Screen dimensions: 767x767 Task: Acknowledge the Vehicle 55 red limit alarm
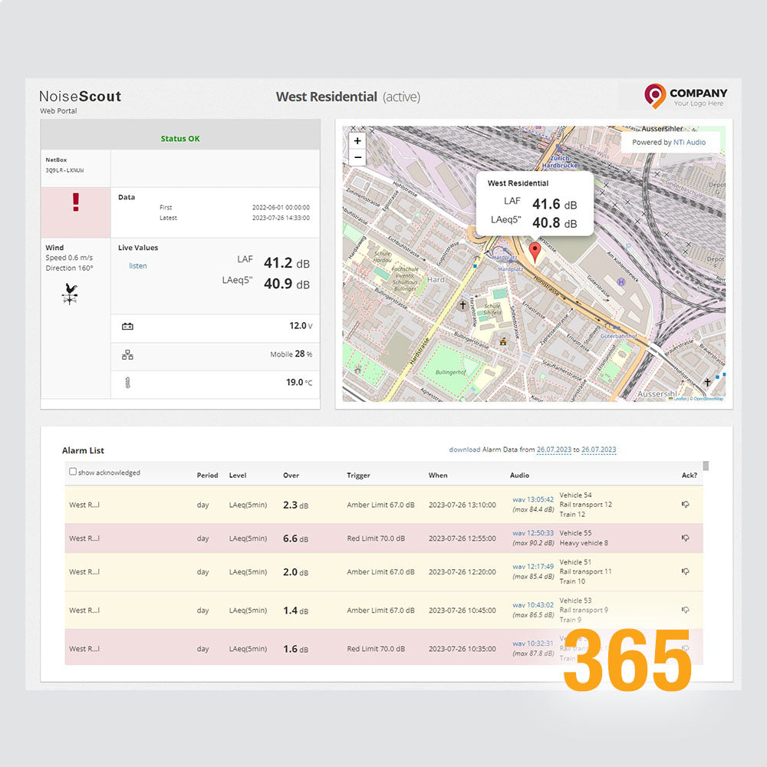686,538
